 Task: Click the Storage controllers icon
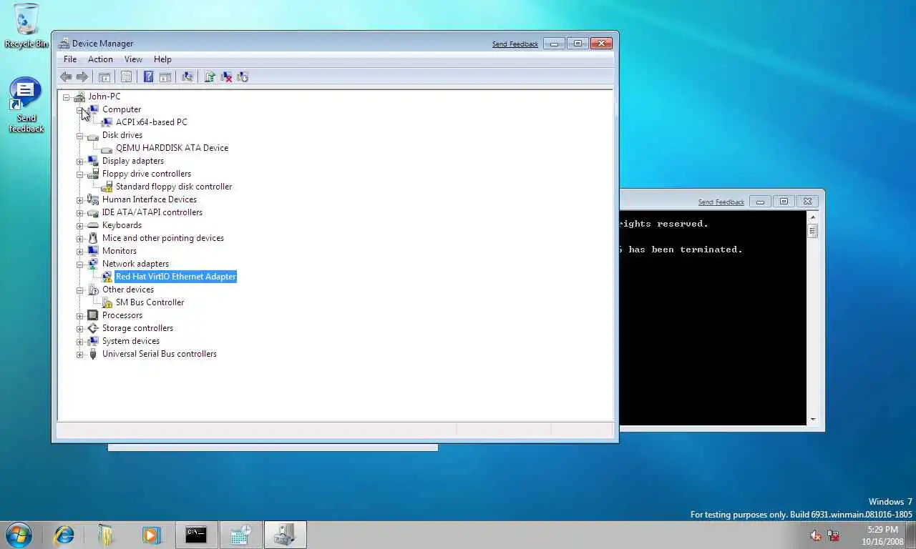(93, 328)
